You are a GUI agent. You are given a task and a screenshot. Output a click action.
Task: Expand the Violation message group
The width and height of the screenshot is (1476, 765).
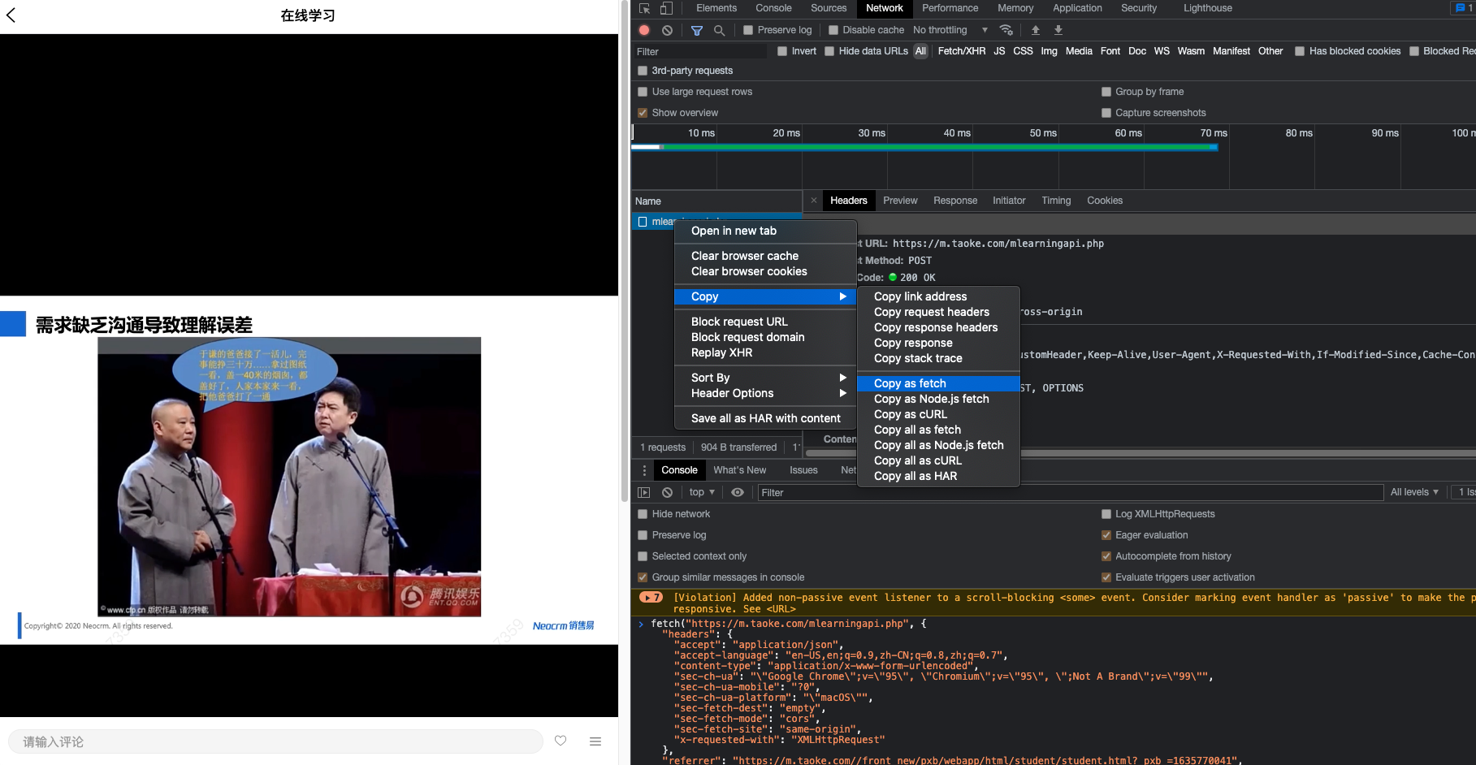[651, 598]
